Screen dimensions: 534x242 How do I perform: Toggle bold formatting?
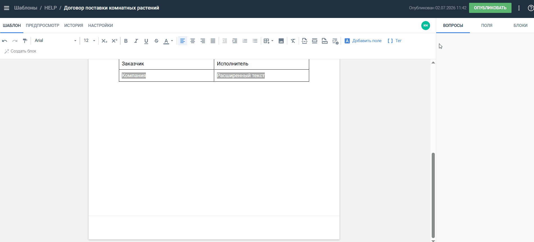[x=126, y=41]
